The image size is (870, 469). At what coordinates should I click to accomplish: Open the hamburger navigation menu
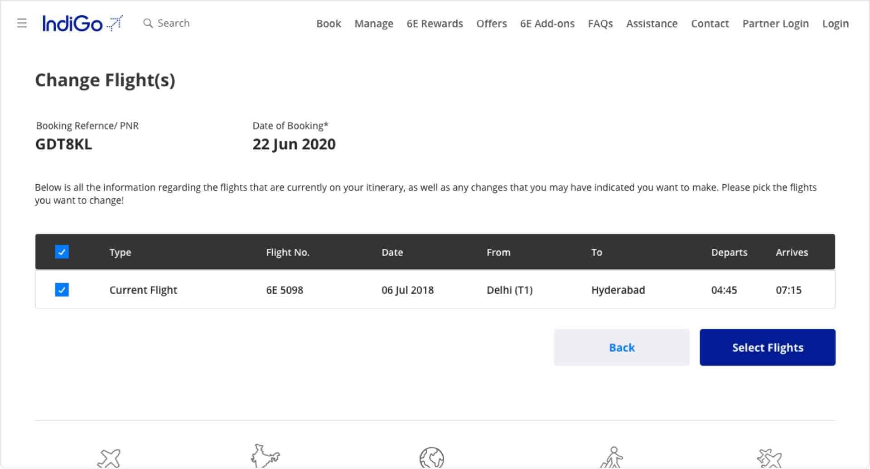coord(22,23)
